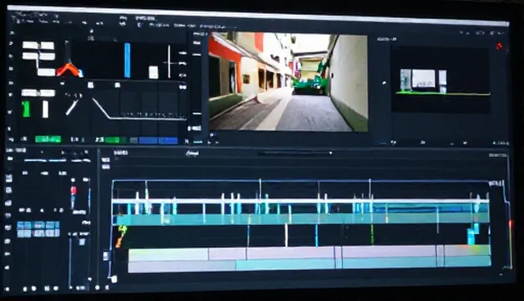Click the alley video preview in the center monitor
524x301 pixels.
coord(288,82)
